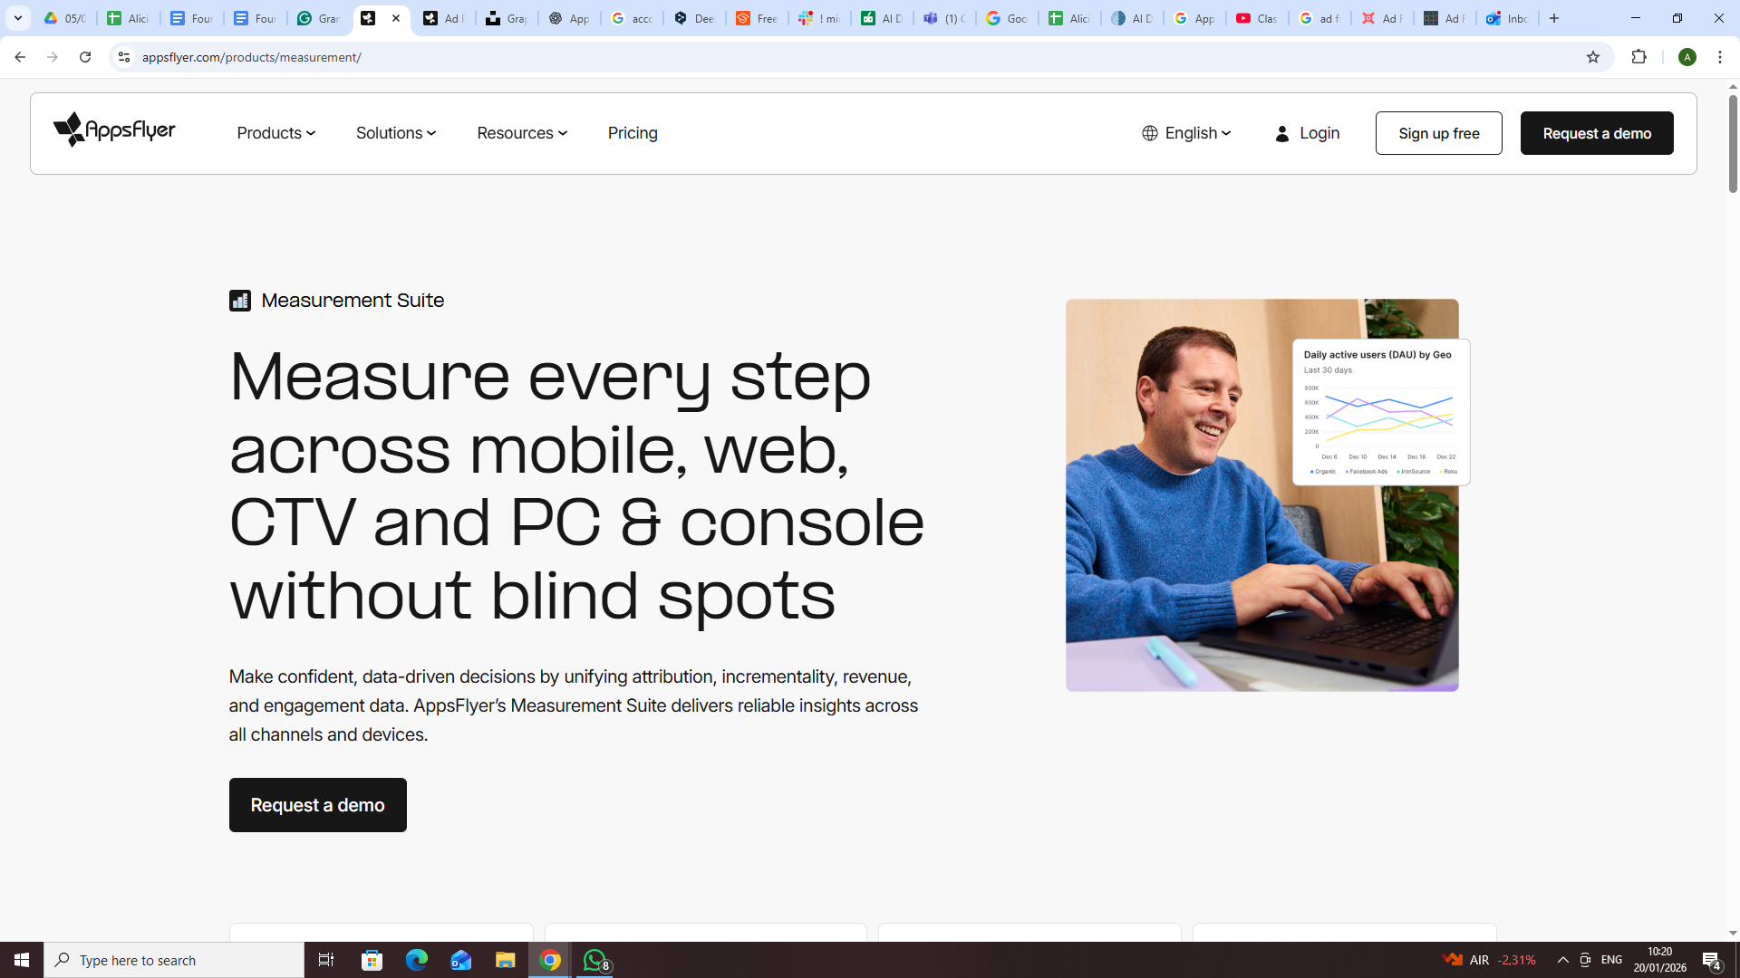View site information icon

point(124,57)
